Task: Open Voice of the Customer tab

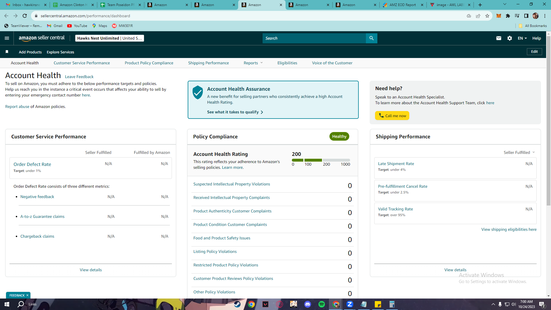Action: tap(332, 63)
